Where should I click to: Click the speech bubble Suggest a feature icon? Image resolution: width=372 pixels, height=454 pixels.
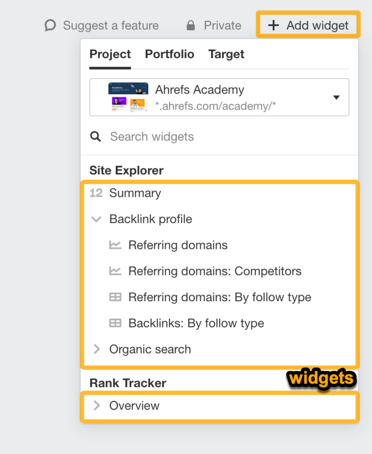coord(50,25)
